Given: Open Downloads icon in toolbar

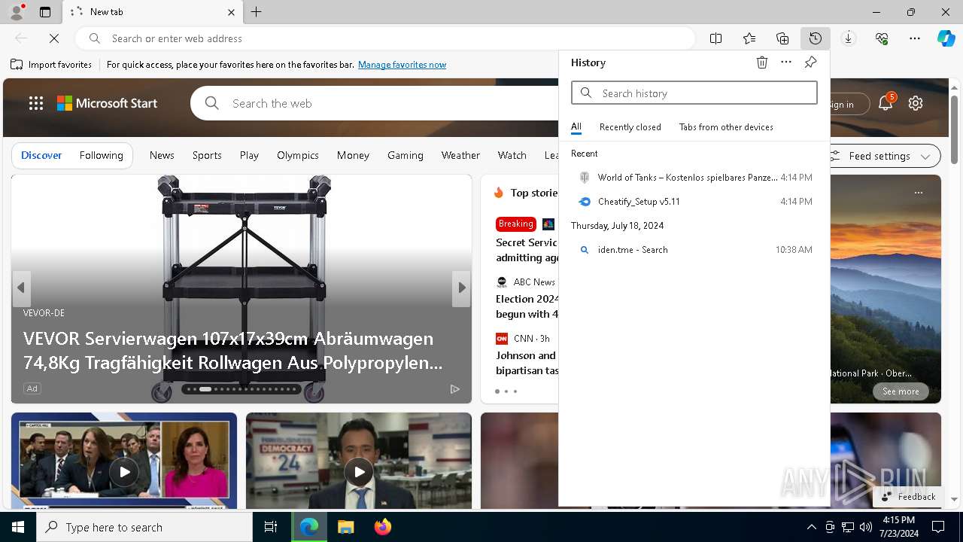Looking at the screenshot, I should coord(849,38).
